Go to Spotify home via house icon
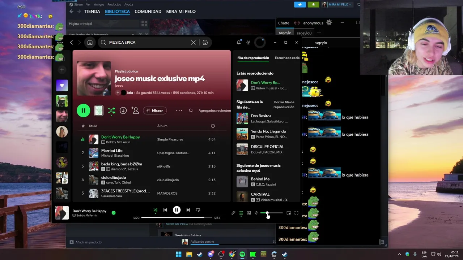Screen dimensions: 463x260 click(x=90, y=42)
